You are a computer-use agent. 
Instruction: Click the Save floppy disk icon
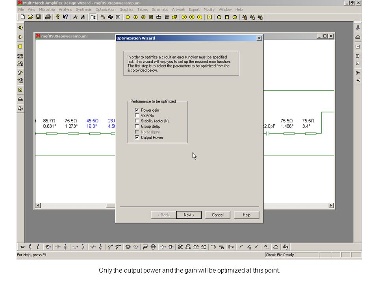[38, 17]
